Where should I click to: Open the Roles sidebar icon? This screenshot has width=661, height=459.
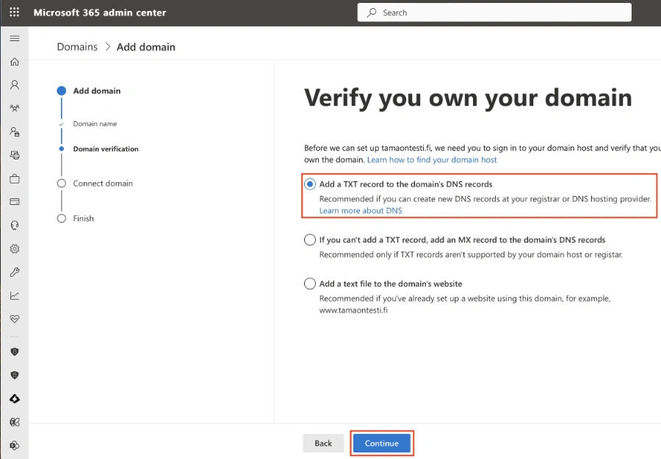coord(15,132)
